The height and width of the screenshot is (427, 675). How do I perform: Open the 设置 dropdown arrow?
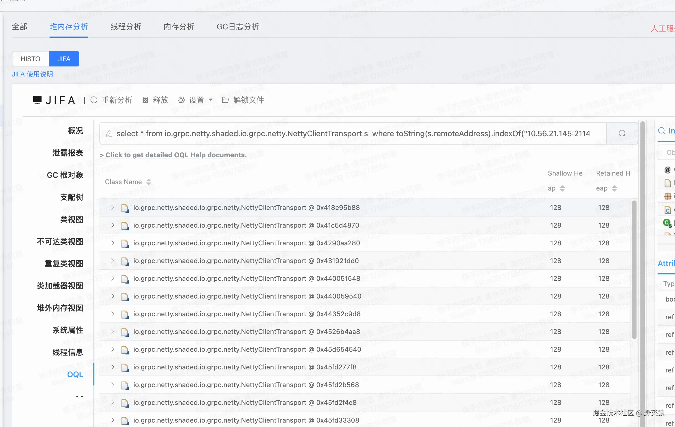[211, 100]
